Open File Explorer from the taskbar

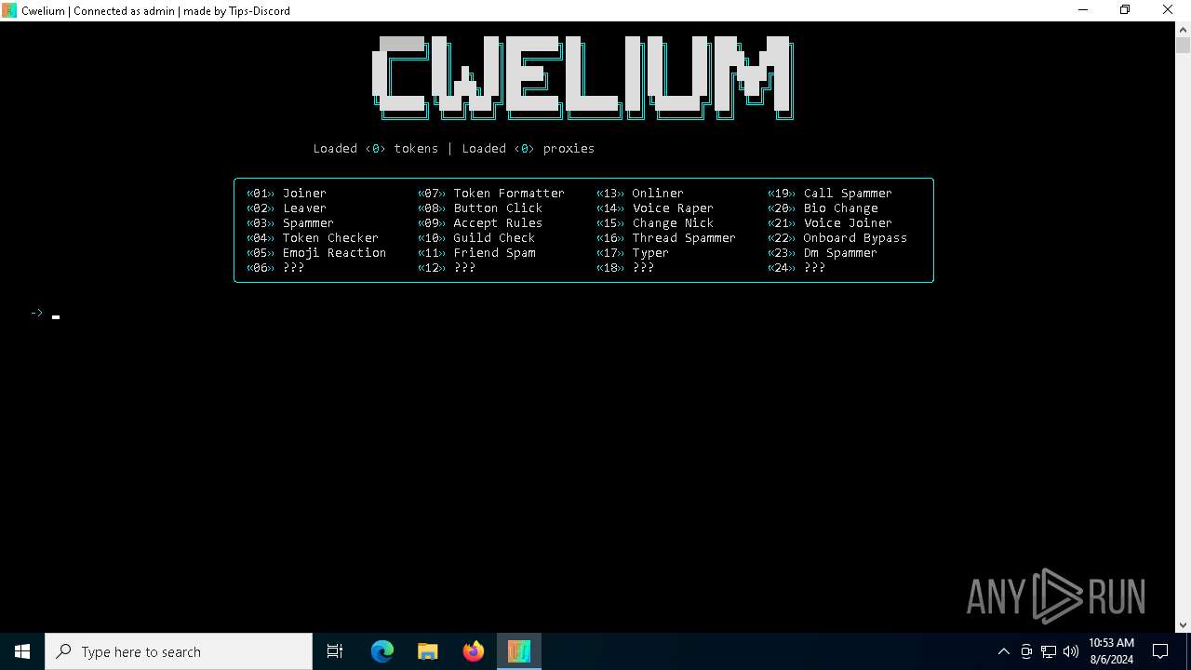428,651
